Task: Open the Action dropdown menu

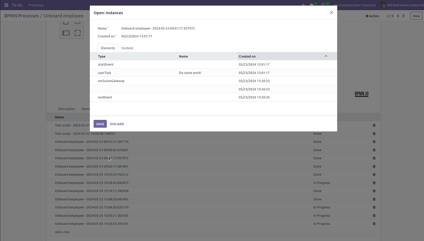Action: click(x=372, y=16)
